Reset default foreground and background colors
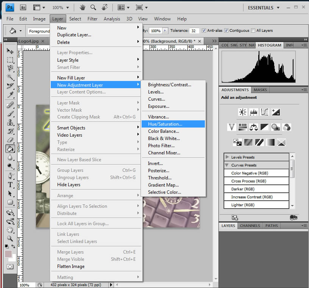This screenshot has width=309, height=288. point(7,246)
